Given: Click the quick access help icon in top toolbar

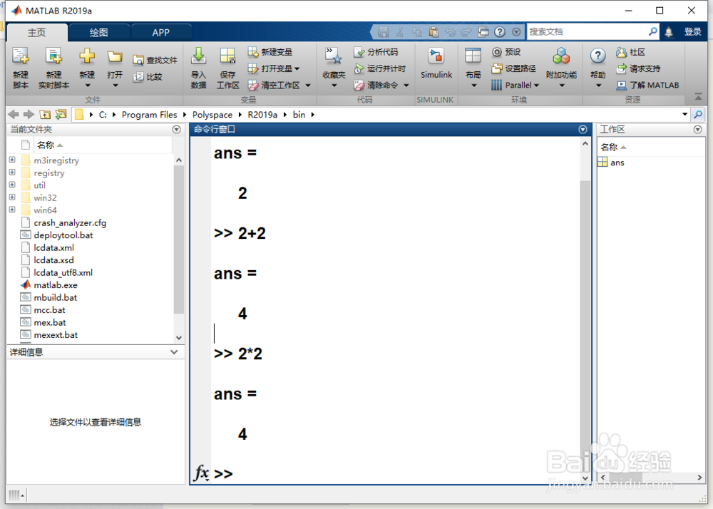Looking at the screenshot, I should click(499, 32).
